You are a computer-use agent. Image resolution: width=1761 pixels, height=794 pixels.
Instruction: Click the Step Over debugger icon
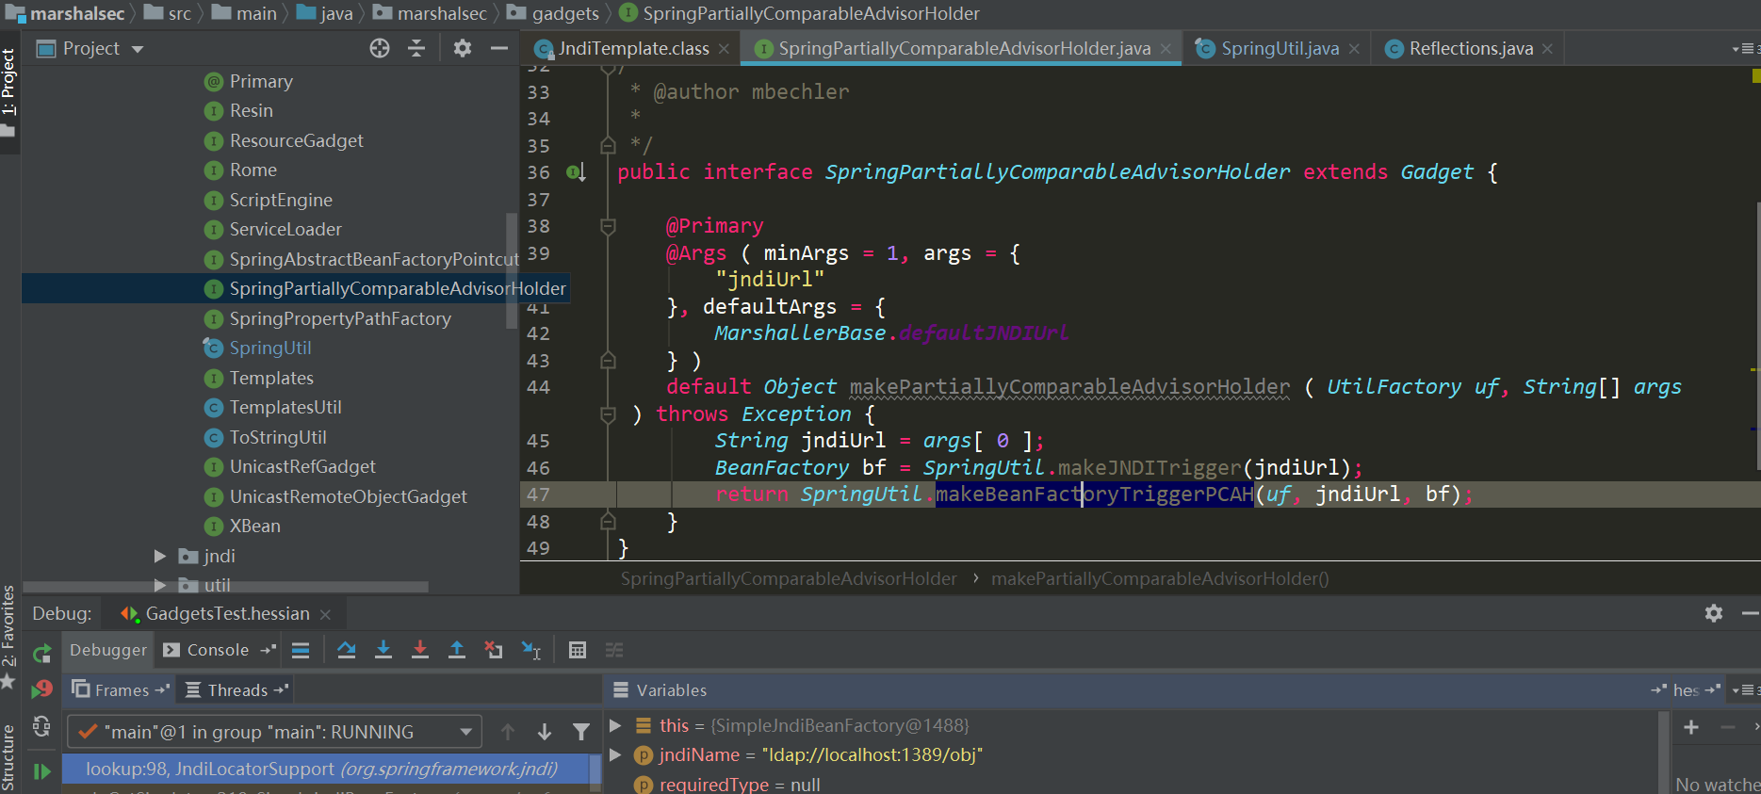pyautogui.click(x=347, y=650)
